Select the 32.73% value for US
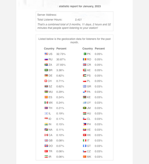 pyautogui.click(x=61, y=54)
